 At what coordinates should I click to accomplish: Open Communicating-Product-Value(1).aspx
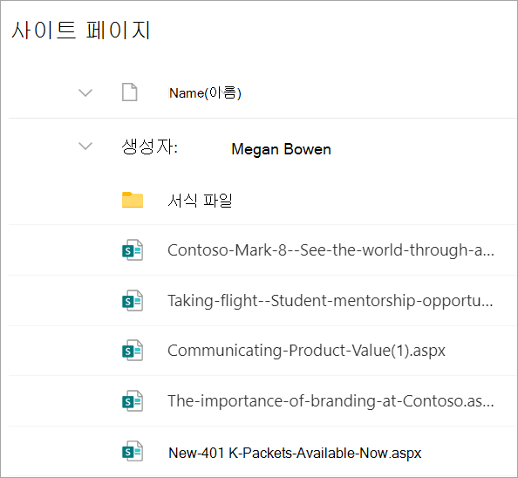306,351
